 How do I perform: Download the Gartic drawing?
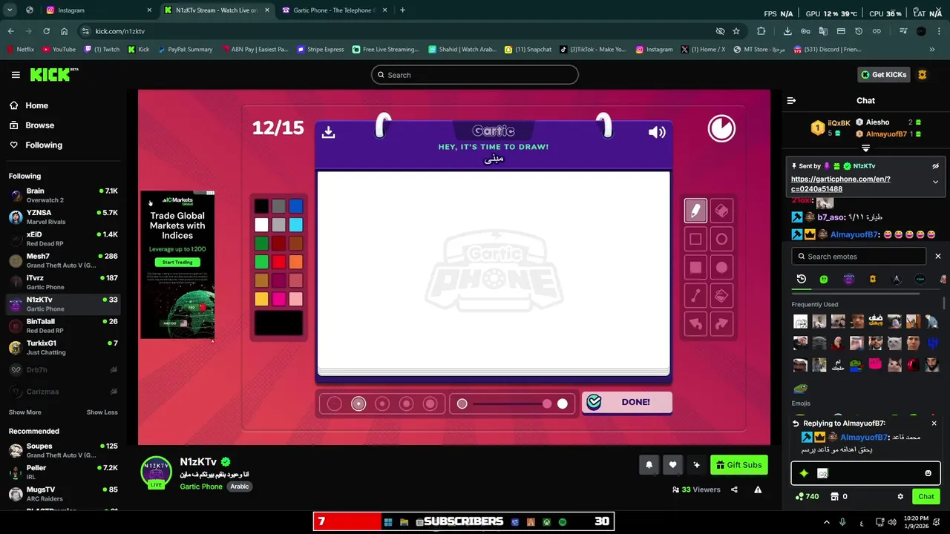point(328,132)
